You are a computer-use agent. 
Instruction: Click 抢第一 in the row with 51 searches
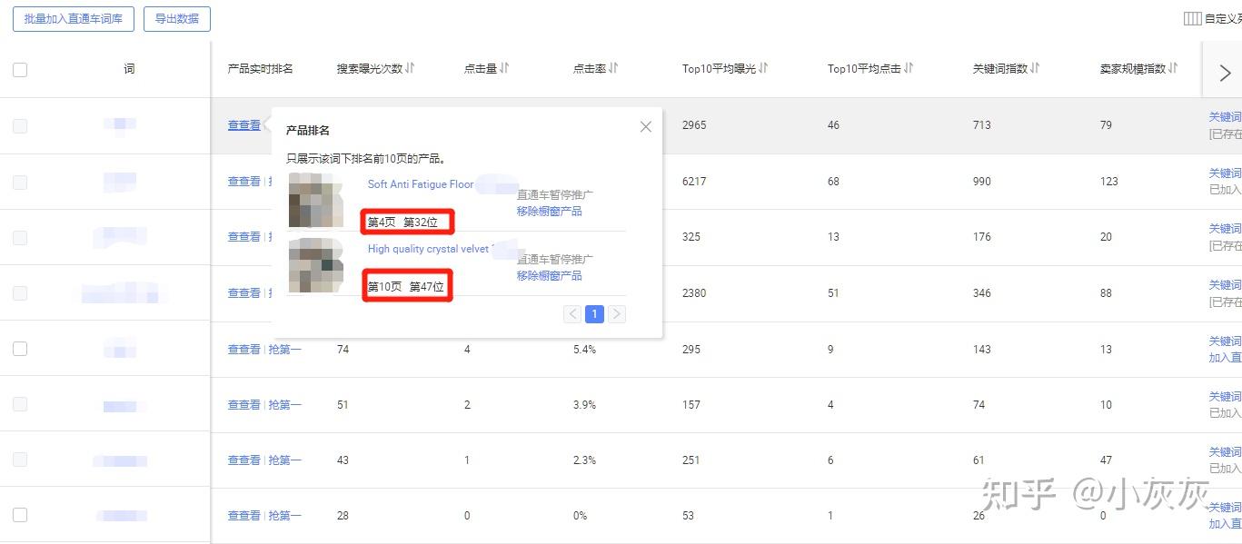[x=284, y=405]
